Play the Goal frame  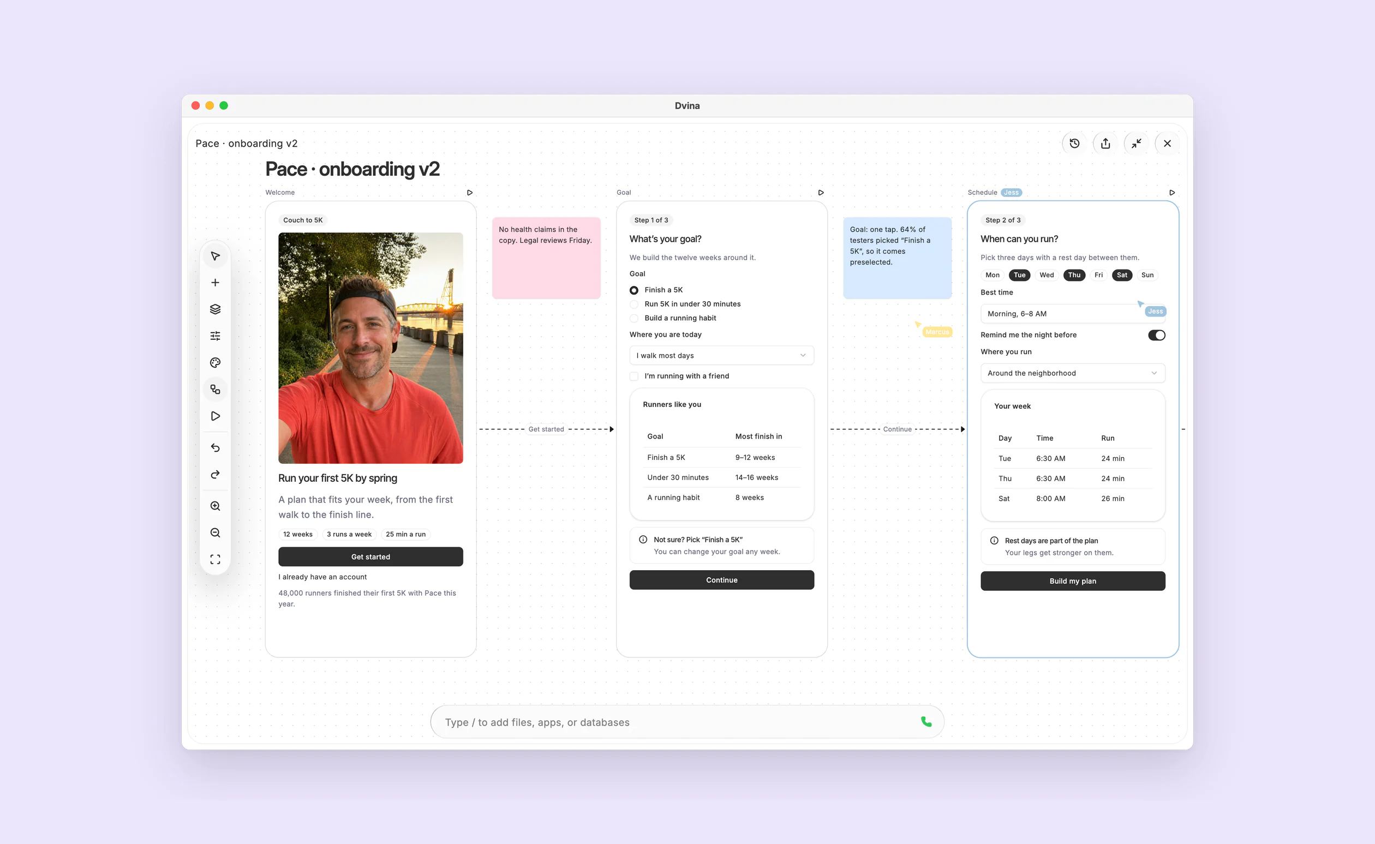(x=821, y=193)
